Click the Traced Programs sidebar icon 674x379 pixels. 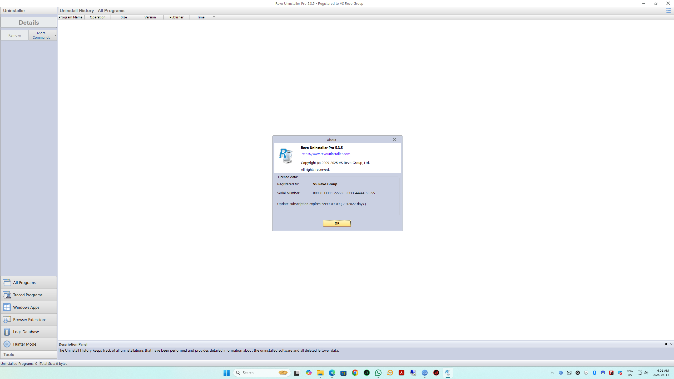(x=7, y=295)
